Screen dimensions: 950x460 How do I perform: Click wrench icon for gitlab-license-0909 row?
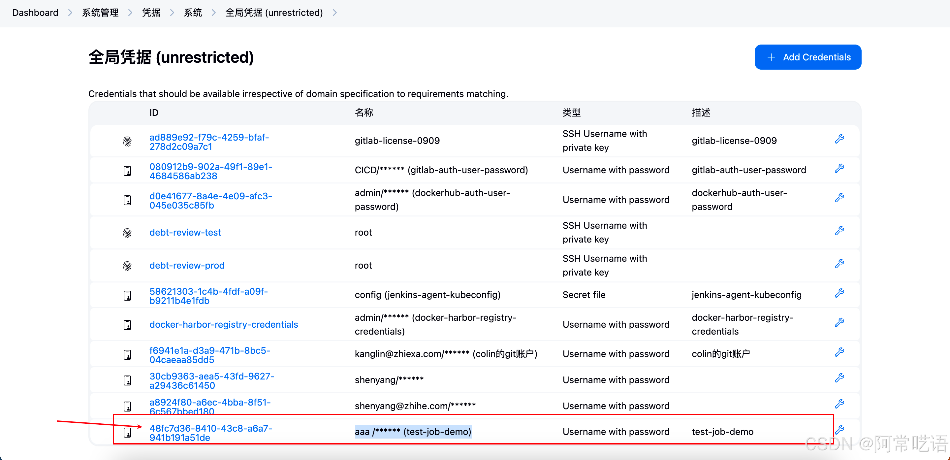[x=839, y=139]
